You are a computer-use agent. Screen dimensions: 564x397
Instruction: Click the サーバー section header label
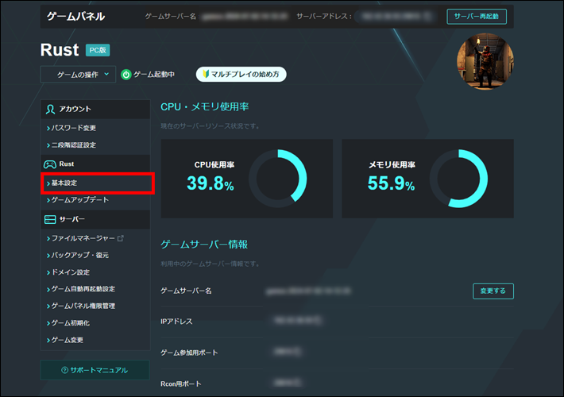pyautogui.click(x=72, y=219)
